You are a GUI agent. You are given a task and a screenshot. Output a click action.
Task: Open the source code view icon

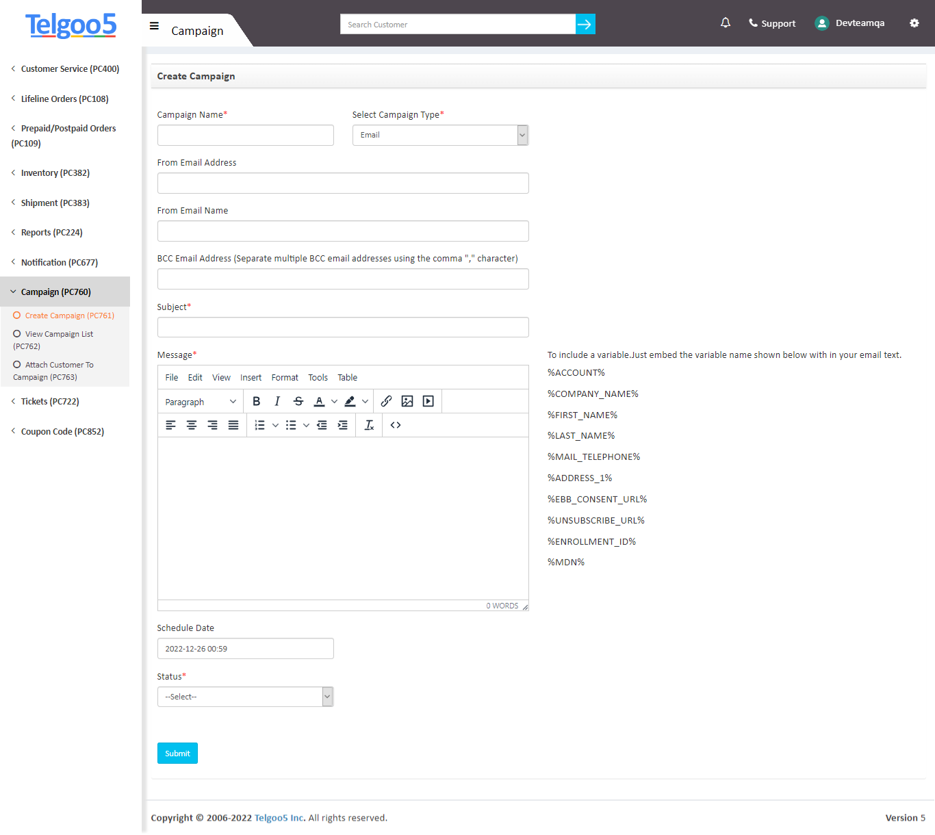click(395, 425)
